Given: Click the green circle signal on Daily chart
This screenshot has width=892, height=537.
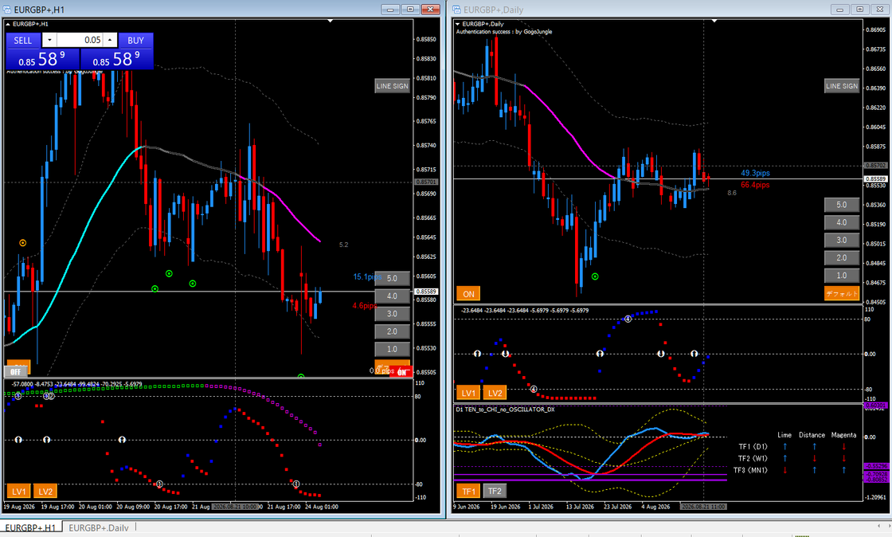Looking at the screenshot, I should (595, 276).
